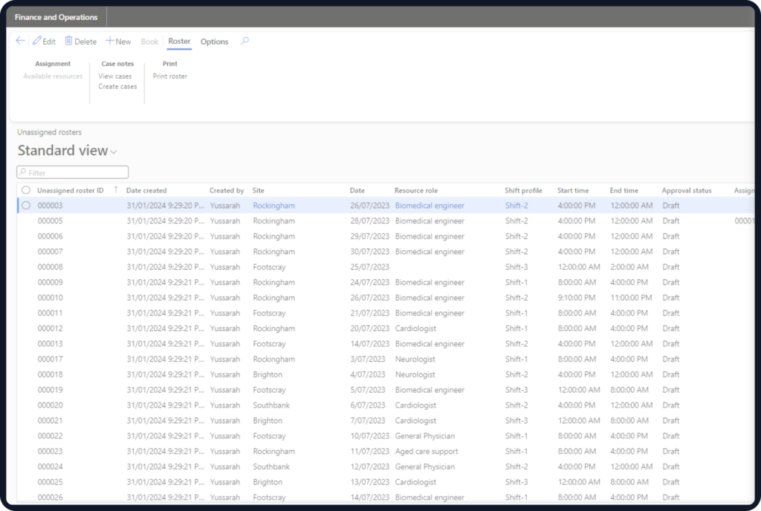This screenshot has height=511, width=761.
Task: Select roster ID 000010
Action: pos(50,298)
